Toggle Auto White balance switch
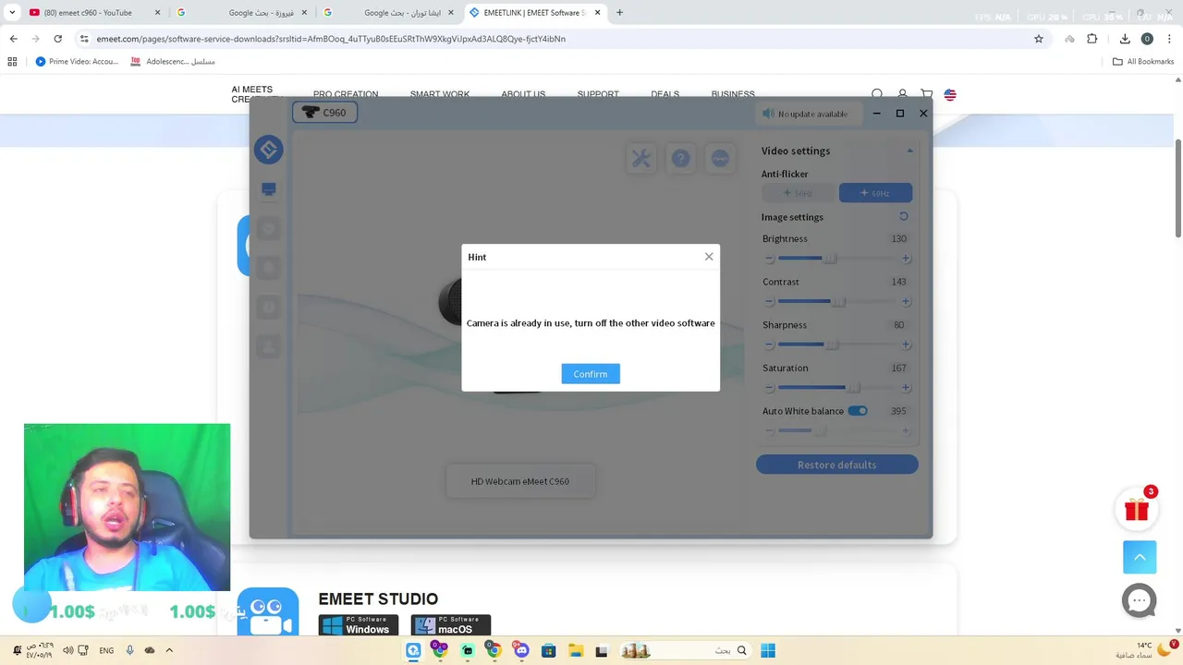 point(858,411)
